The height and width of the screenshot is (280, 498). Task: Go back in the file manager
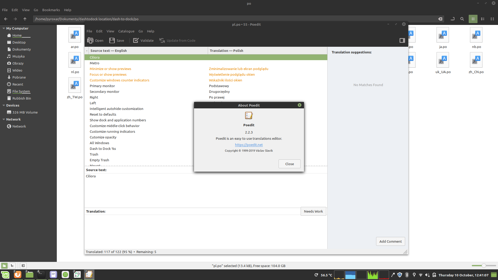[x=6, y=19]
